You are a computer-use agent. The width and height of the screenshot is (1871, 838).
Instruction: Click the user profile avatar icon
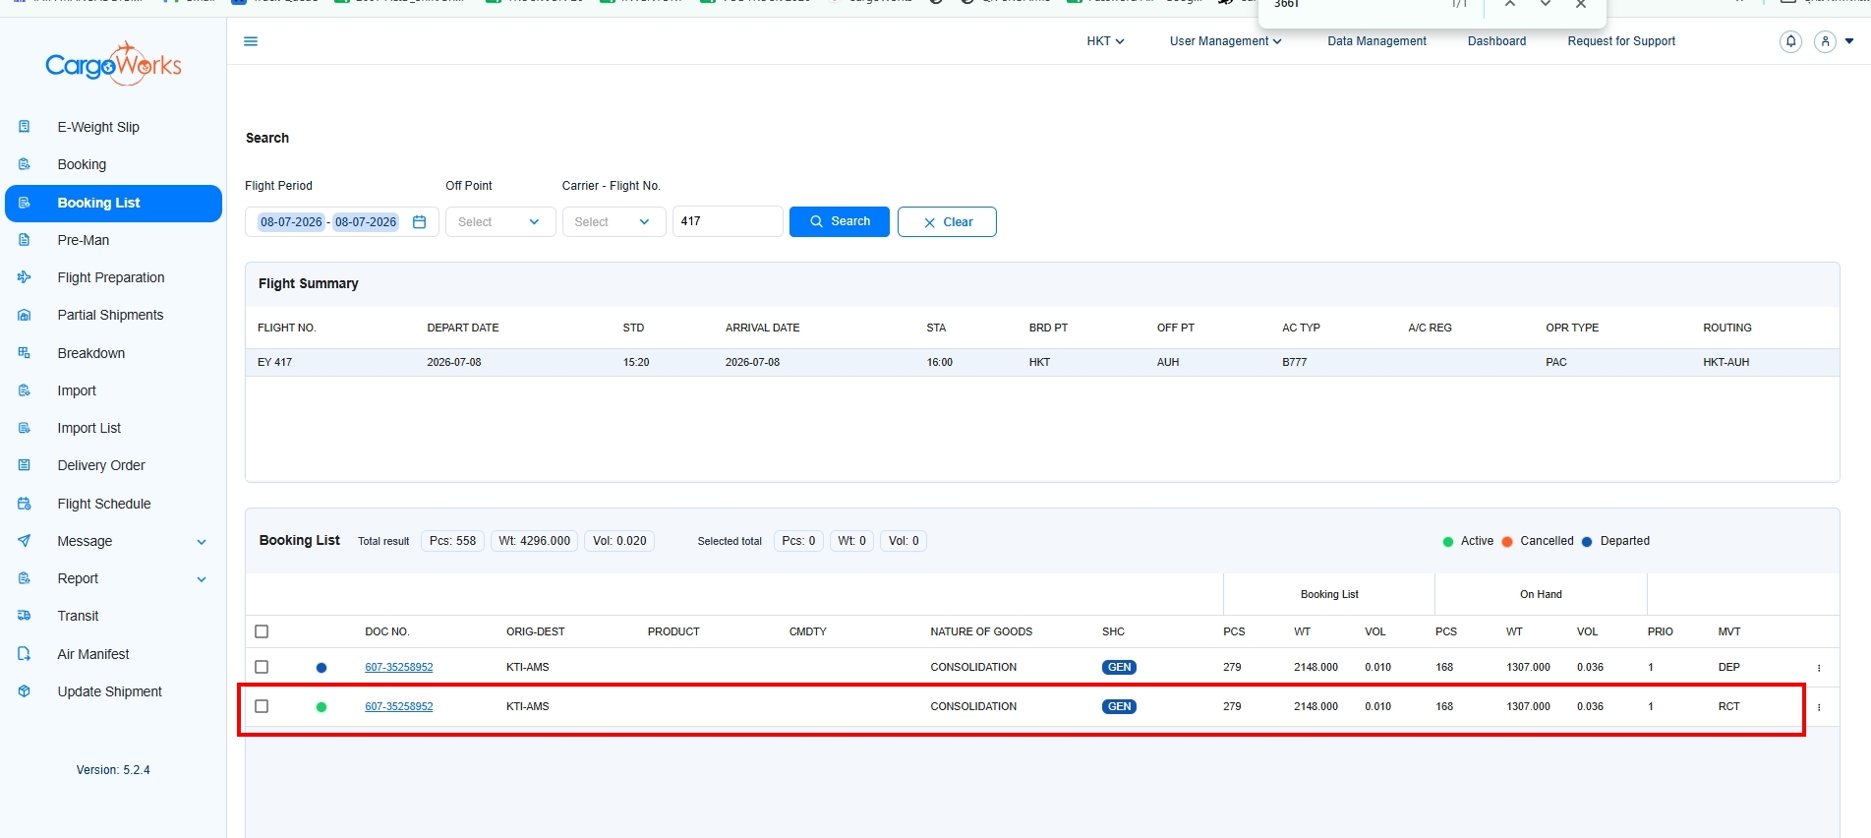[1826, 41]
